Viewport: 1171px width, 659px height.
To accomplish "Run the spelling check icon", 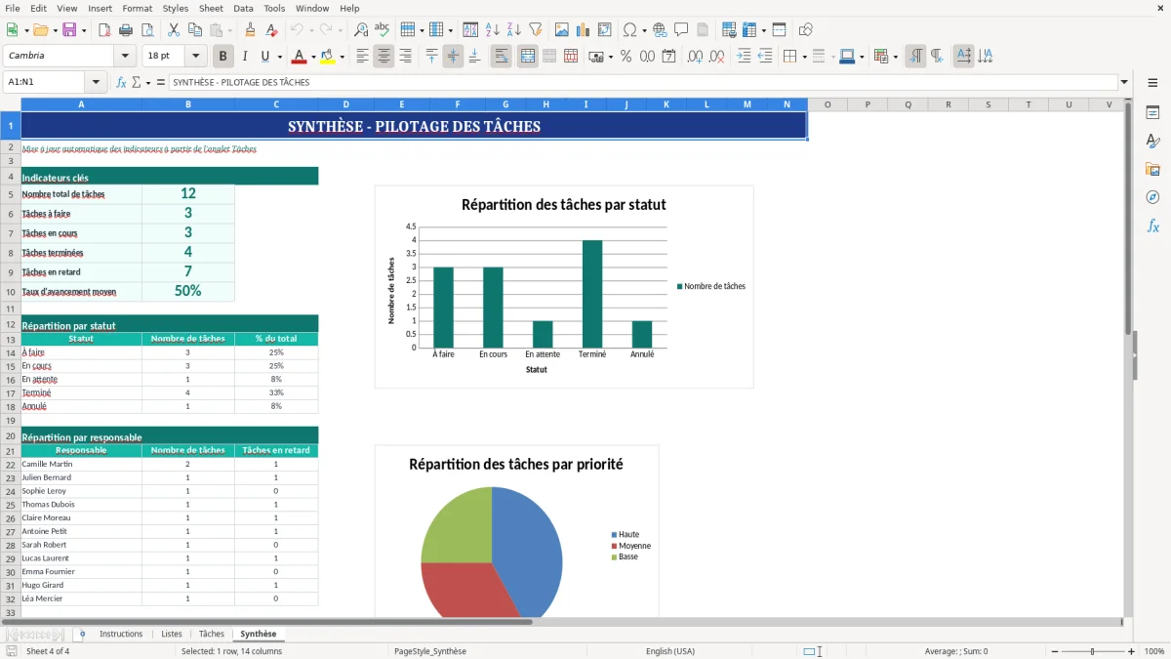I will [x=383, y=30].
